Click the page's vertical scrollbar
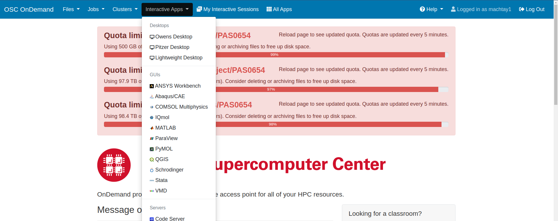The image size is (558, 221). coord(556,58)
